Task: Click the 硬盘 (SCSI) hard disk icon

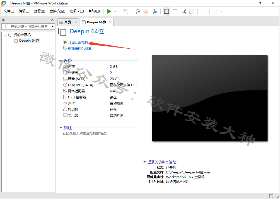Action: click(65, 79)
